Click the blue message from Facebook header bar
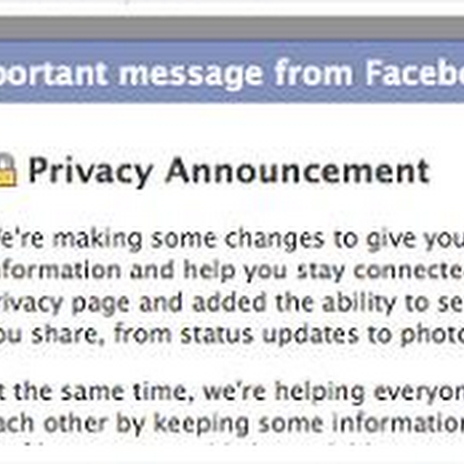 pyautogui.click(x=232, y=72)
